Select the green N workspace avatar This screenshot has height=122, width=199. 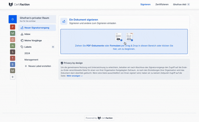13,46
